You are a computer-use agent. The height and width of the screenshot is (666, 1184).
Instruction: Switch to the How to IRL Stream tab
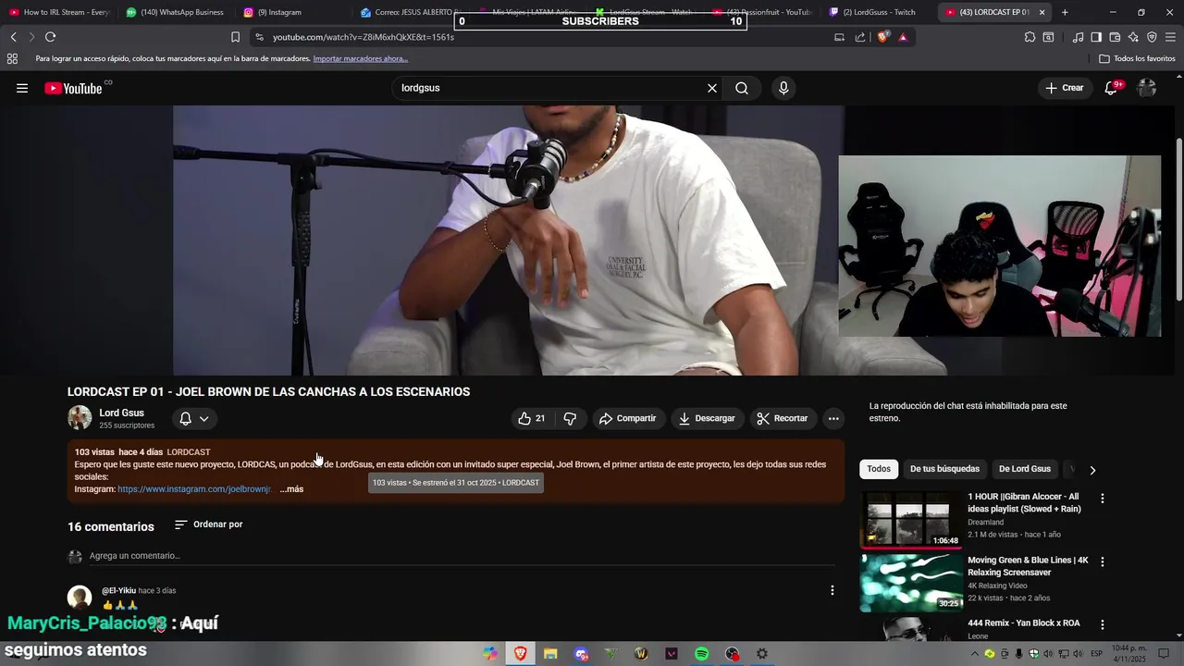[58, 12]
